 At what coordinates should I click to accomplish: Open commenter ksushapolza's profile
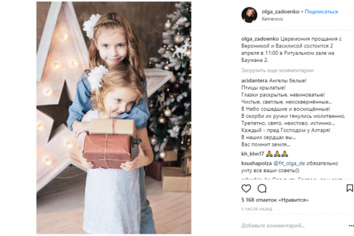pyautogui.click(x=256, y=163)
